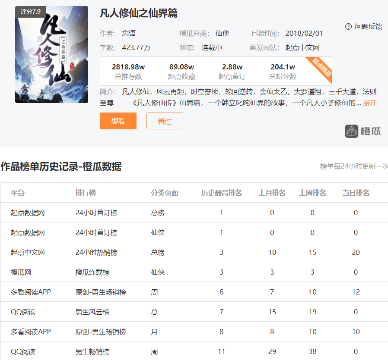This screenshot has height=360, width=388.
Task: Click the 想看 orange button
Action: pos(118,121)
